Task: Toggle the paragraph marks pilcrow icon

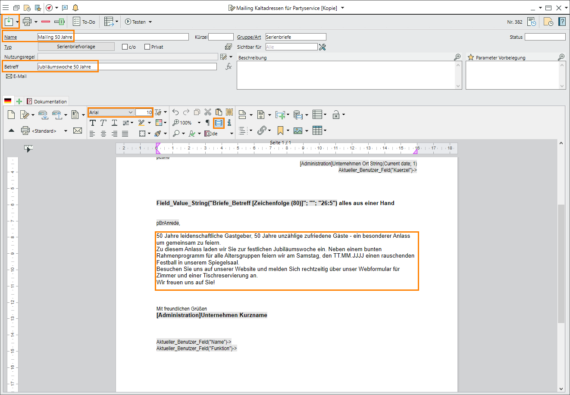Action: point(207,123)
